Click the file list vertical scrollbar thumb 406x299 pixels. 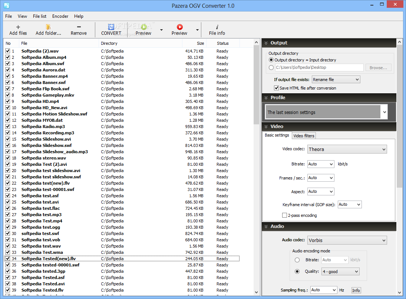256,85
